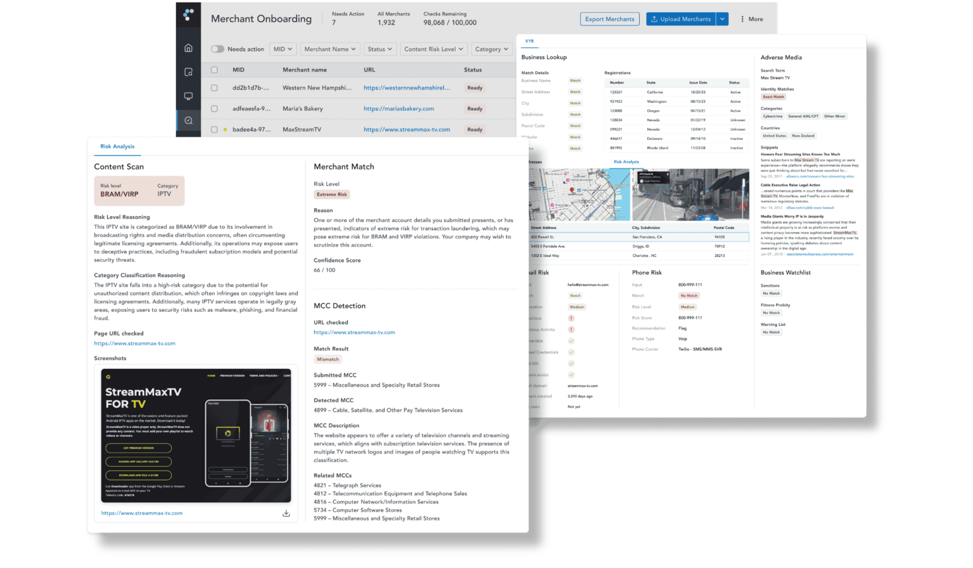The height and width of the screenshot is (568, 973).
Task: Open the Status filter dropdown
Action: click(x=379, y=49)
